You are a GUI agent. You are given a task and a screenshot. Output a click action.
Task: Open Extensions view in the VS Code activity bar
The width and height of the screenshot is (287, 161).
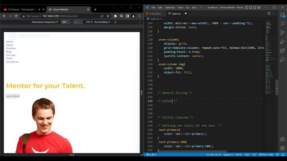click(283, 51)
